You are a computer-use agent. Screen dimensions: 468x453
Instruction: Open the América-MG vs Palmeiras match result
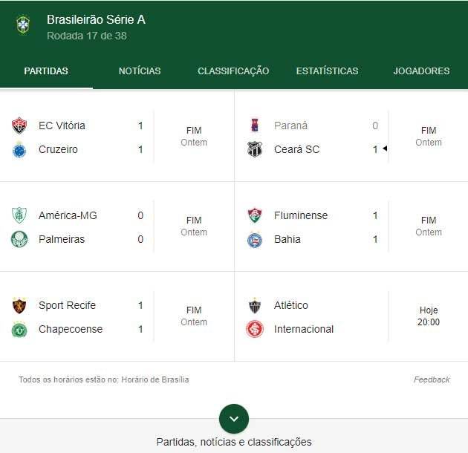click(x=117, y=227)
